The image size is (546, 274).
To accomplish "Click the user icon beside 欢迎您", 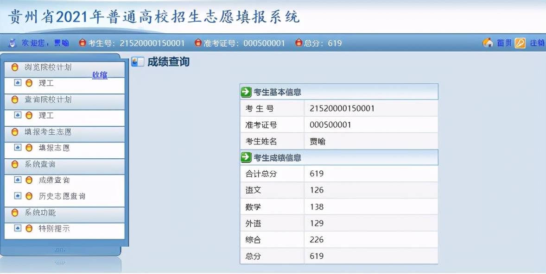I will (x=12, y=43).
